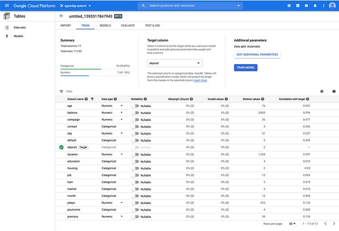Click the Tables product icon
Screen dimensions: 339x231
(7, 16)
